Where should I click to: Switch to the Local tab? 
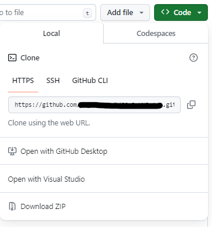click(x=52, y=33)
